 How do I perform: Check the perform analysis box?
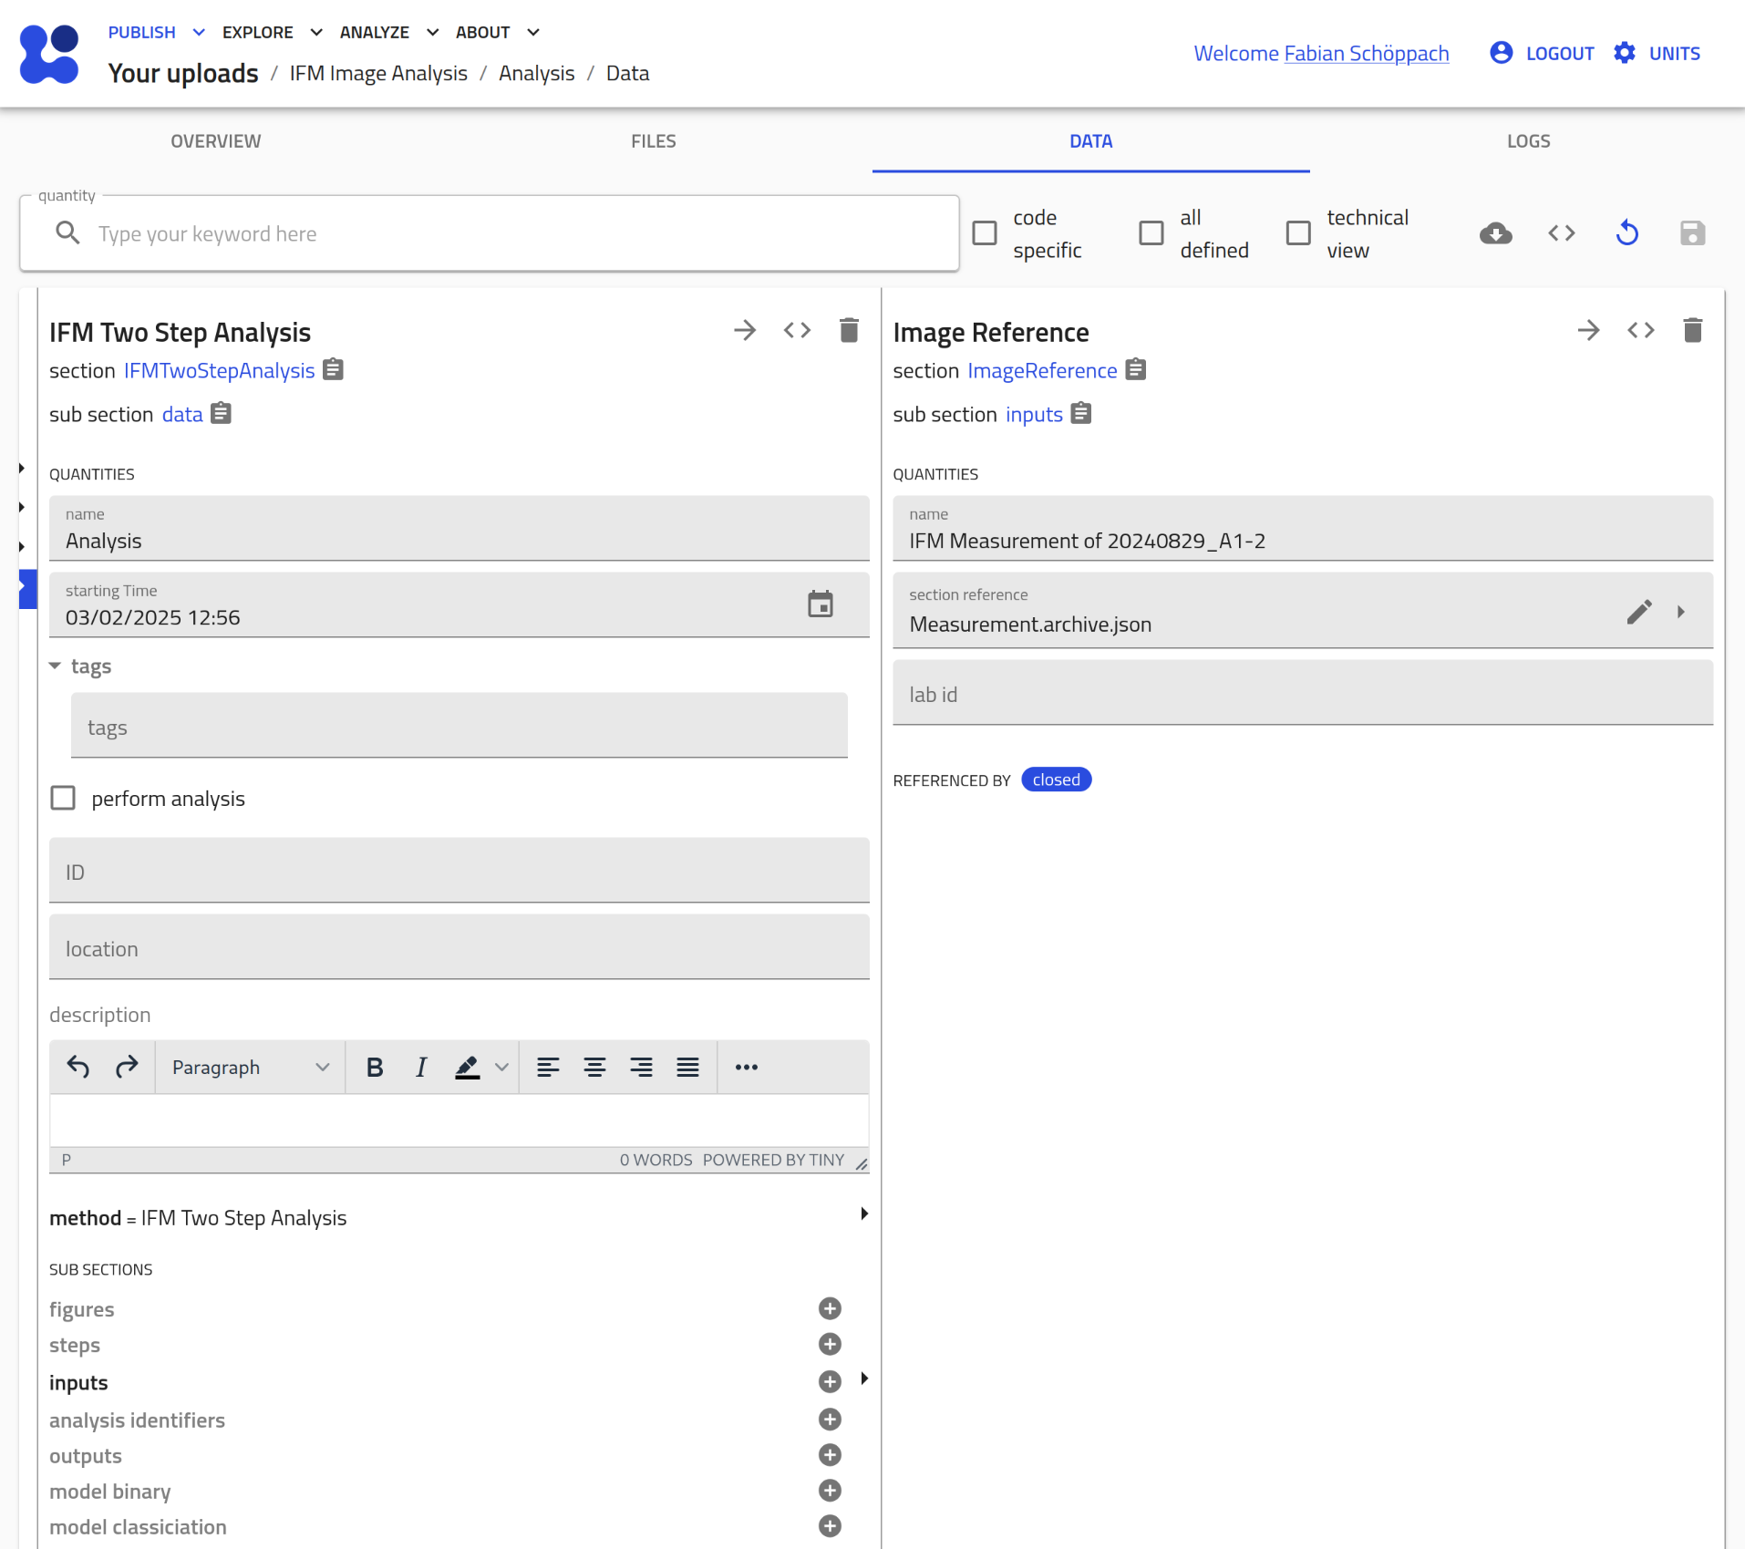point(63,799)
